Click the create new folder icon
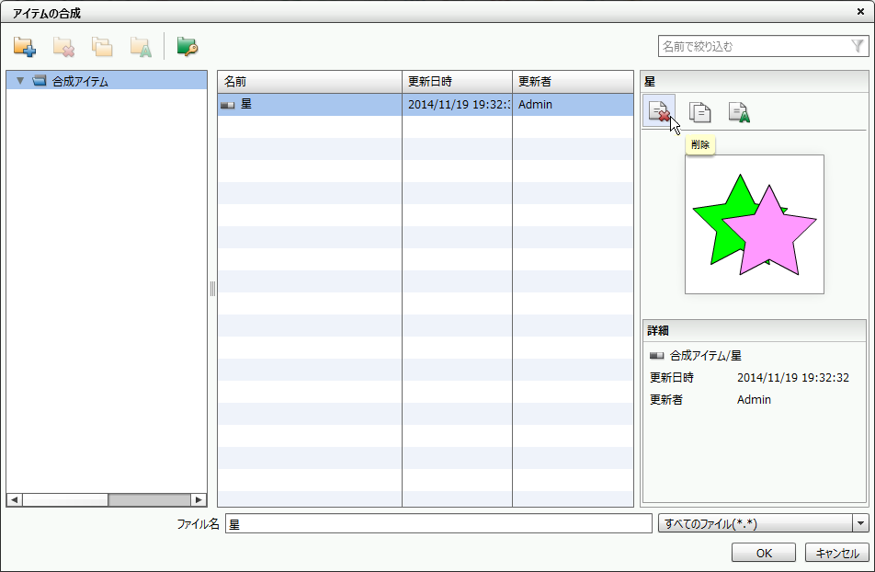The height and width of the screenshot is (572, 875). [x=25, y=45]
